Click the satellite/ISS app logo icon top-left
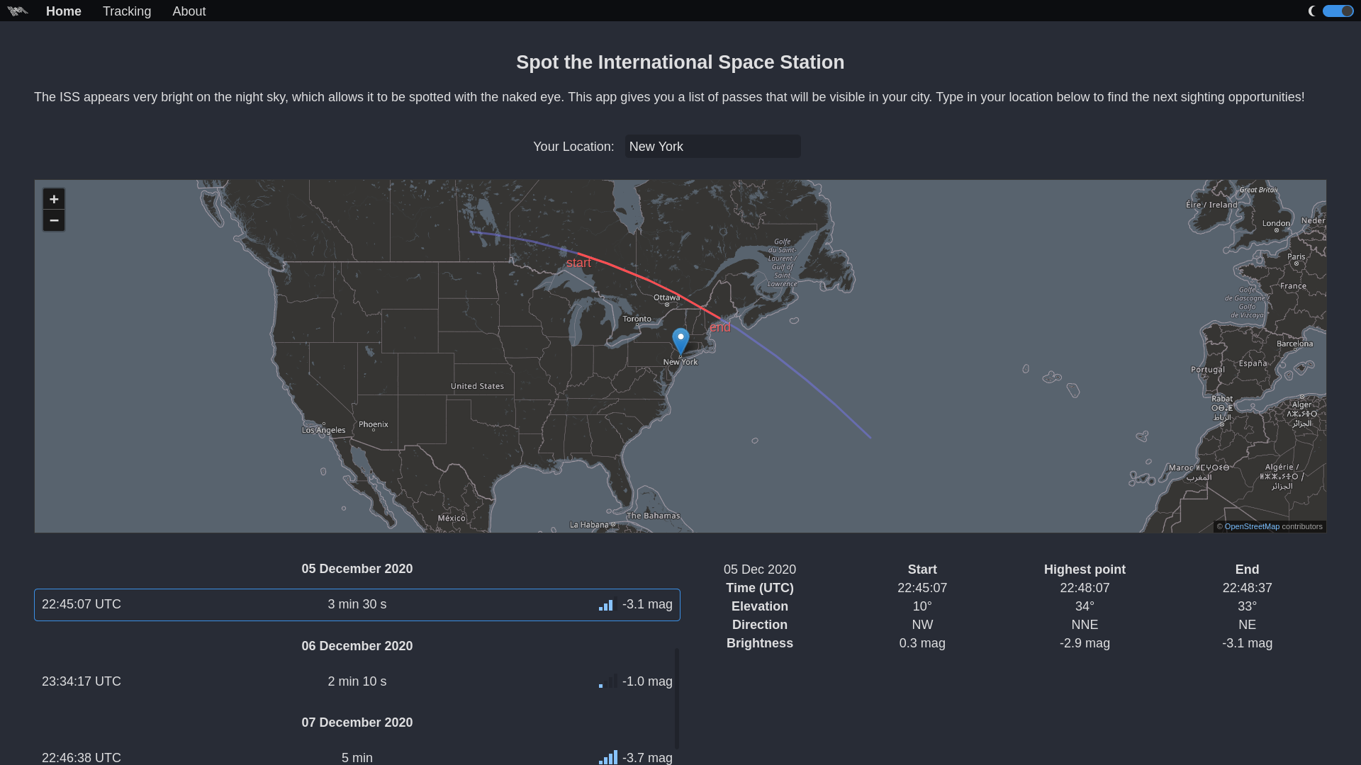This screenshot has width=1361, height=765. tap(17, 11)
